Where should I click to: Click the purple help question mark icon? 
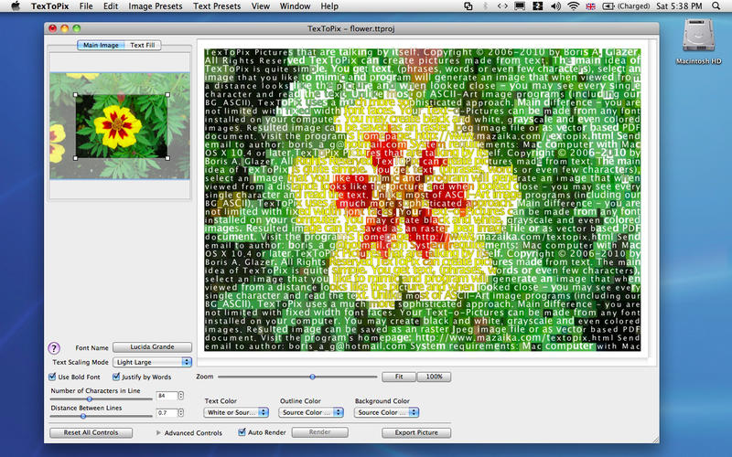53,348
